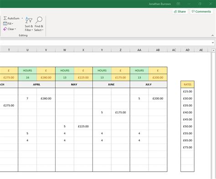Select the £50.00 rate cell
216x179 pixels.
point(187,126)
